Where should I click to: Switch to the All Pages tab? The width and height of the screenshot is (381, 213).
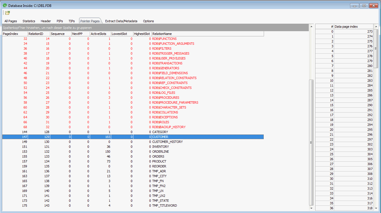point(11,21)
